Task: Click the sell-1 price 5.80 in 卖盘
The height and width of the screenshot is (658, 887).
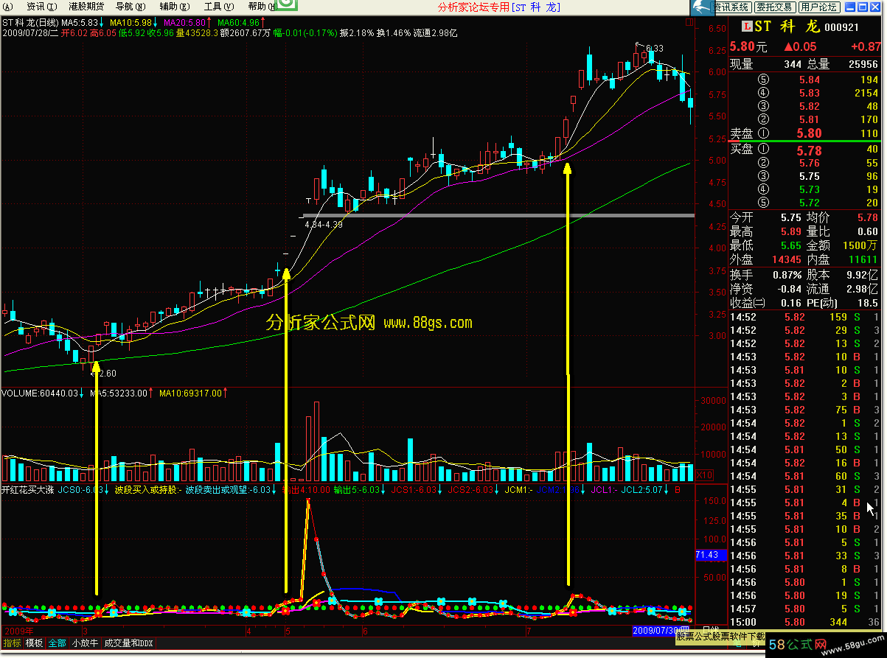Action: point(809,133)
